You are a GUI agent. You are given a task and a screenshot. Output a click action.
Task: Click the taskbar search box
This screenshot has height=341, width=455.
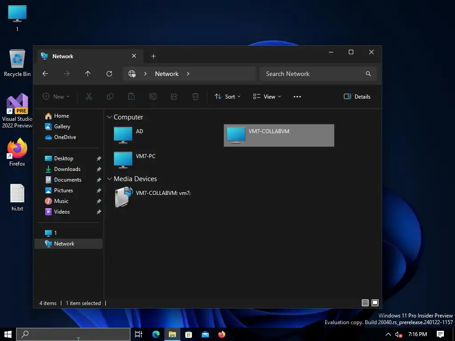pyautogui.click(x=73, y=334)
